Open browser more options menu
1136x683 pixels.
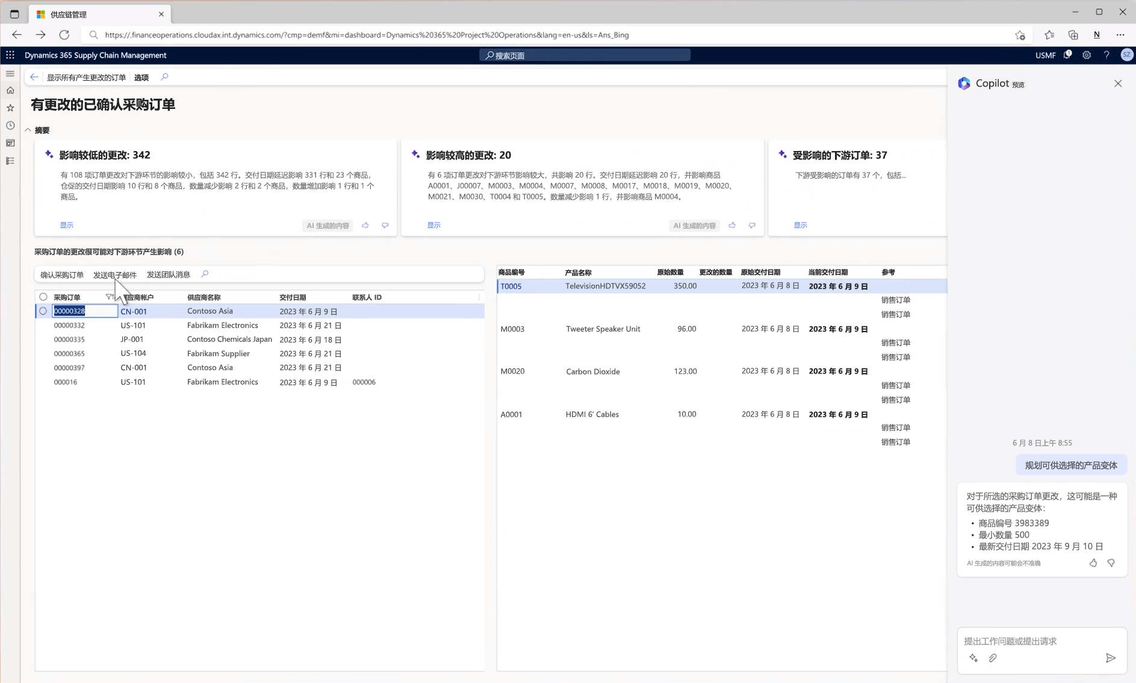1120,35
